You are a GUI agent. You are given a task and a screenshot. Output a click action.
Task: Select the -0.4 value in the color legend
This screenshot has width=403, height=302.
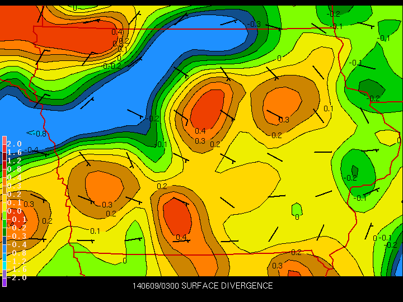[x=17, y=244]
